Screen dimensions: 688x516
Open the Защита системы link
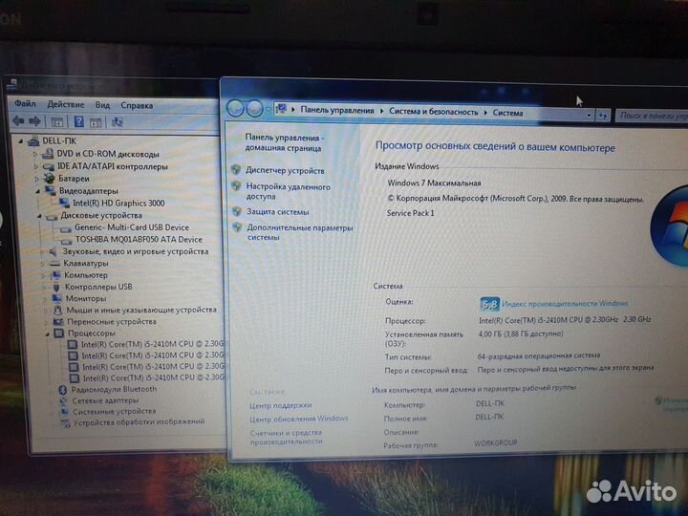pos(278,212)
